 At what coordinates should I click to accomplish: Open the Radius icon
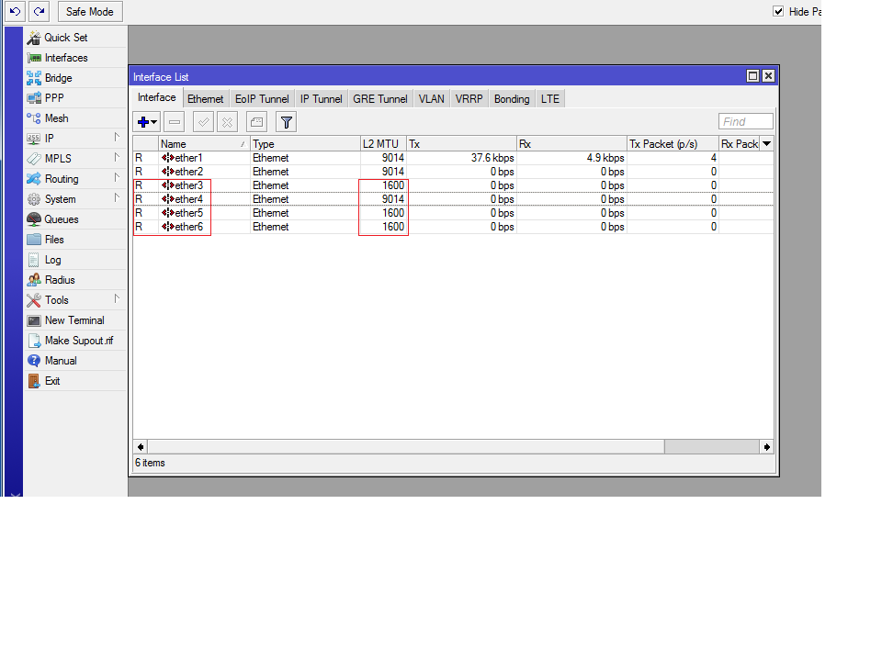(x=34, y=280)
